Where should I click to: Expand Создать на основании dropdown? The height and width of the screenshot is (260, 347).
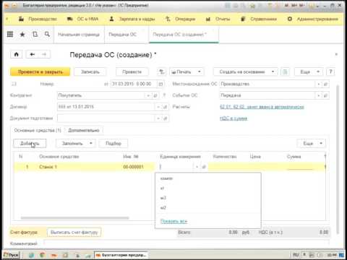click(x=245, y=71)
